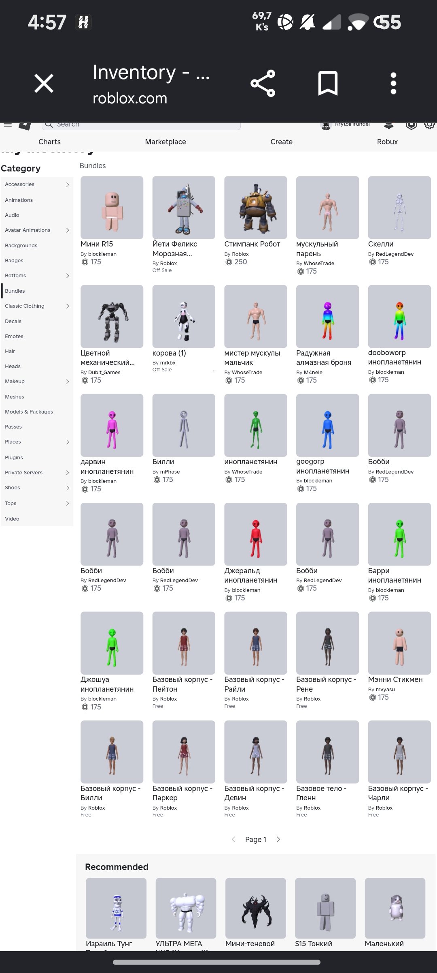Screen dimensions: 437x973
Task: Open the Скелли skeleton bundle thumbnail
Action: pyautogui.click(x=399, y=208)
